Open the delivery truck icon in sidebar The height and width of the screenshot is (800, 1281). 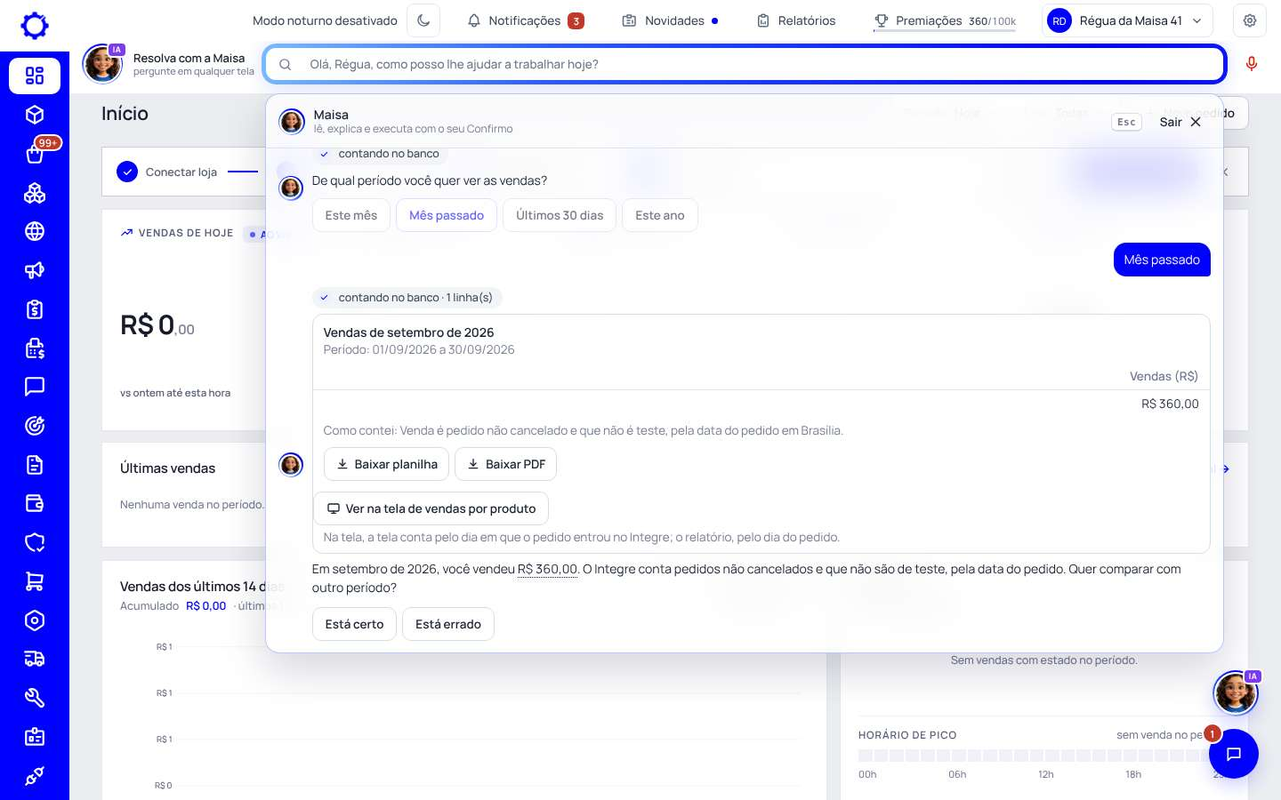point(35,659)
